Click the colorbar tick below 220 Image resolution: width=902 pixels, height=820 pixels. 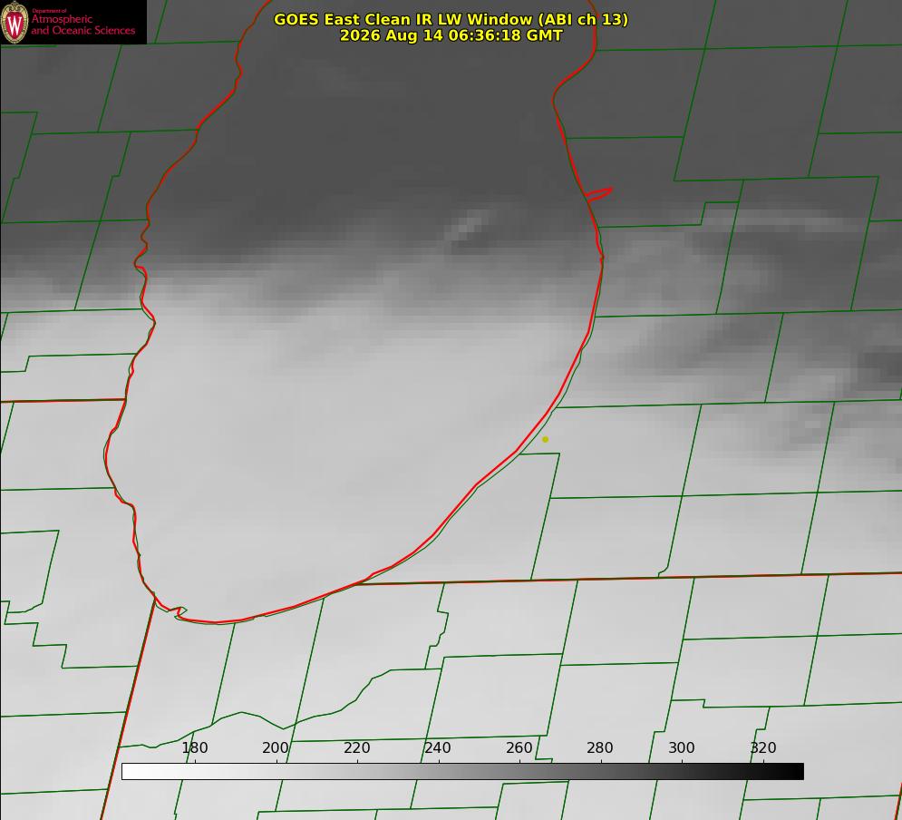[x=358, y=761]
